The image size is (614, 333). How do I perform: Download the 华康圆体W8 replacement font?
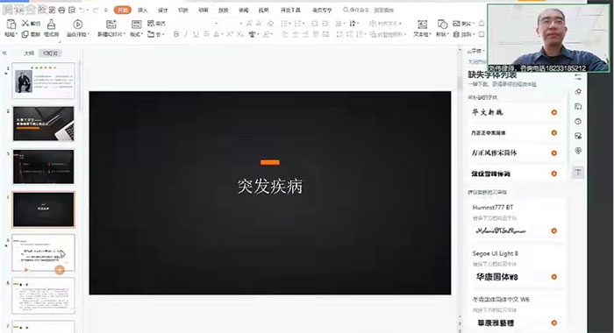[553, 277]
